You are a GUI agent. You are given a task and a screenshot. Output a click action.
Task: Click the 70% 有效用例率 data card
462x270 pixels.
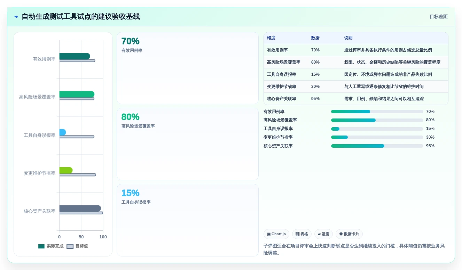(188, 68)
